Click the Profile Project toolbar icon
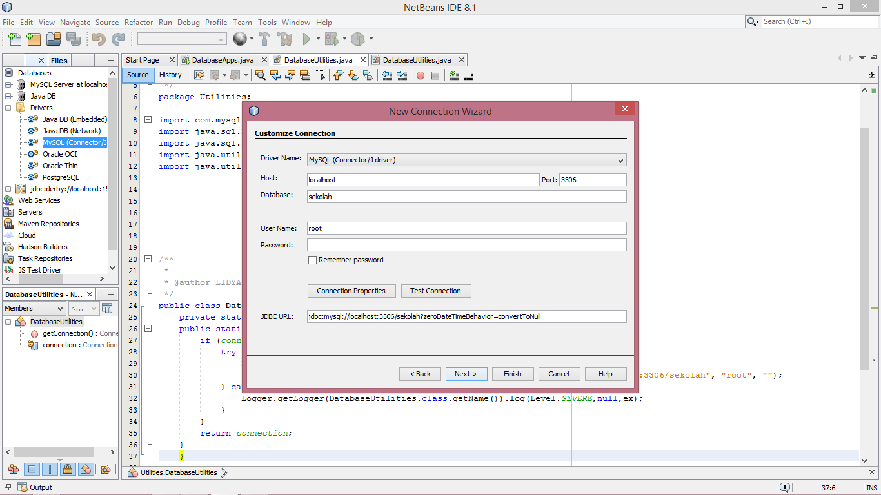This screenshot has height=495, width=881. [358, 39]
